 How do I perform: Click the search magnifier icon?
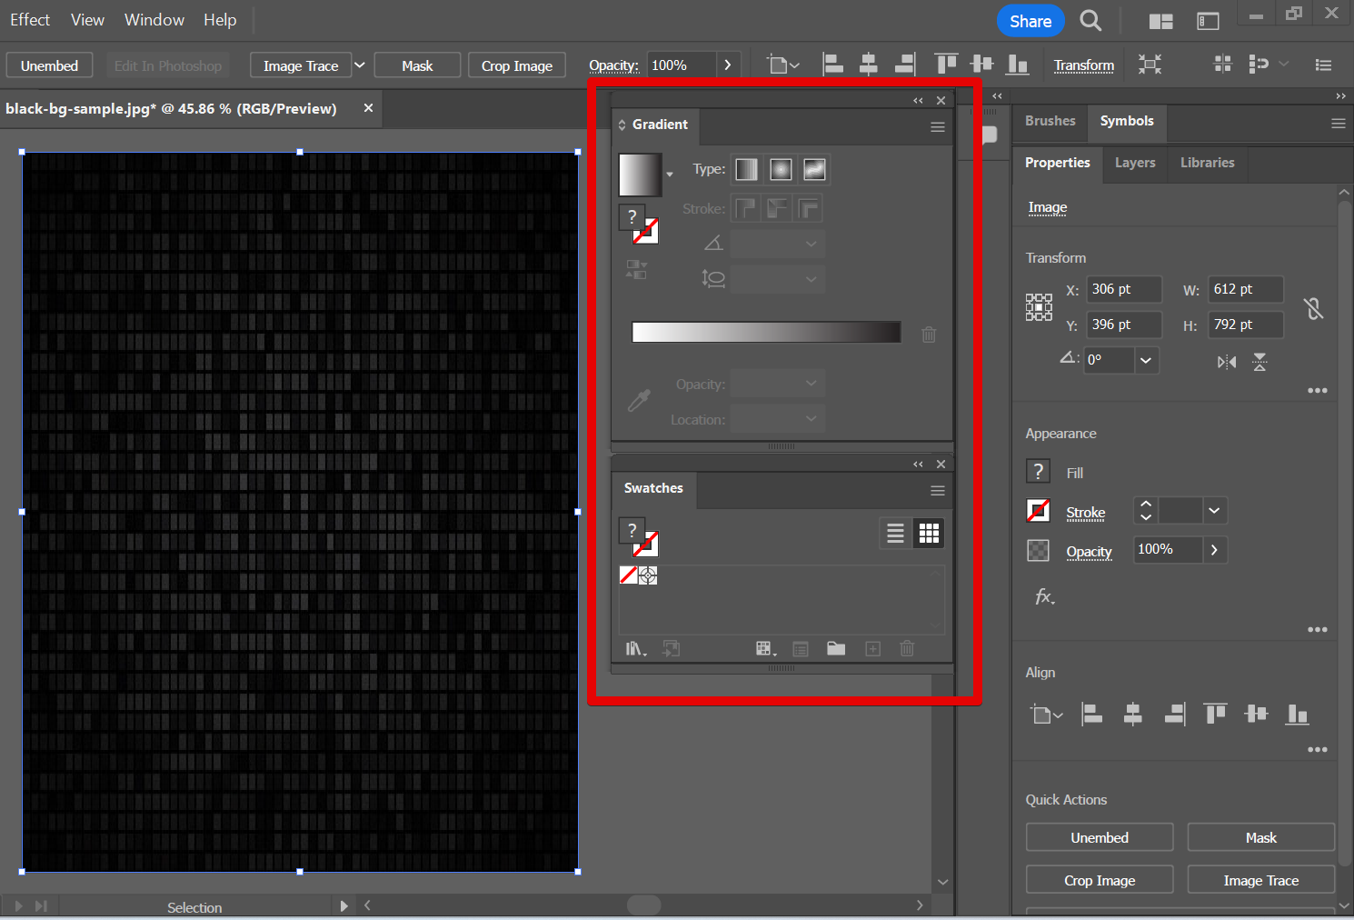coord(1090,21)
